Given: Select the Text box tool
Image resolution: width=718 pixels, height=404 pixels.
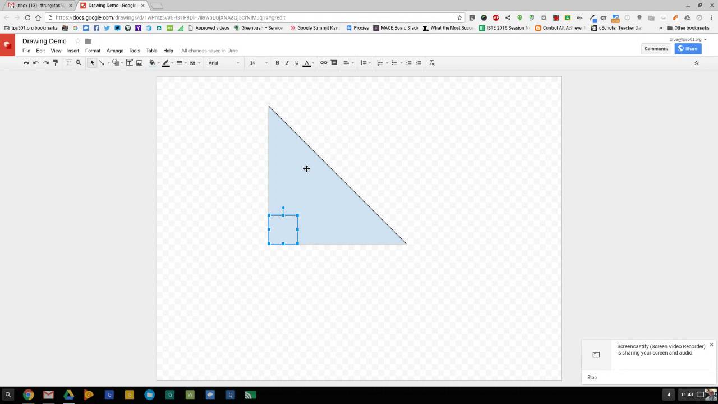Looking at the screenshot, I should pyautogui.click(x=129, y=63).
